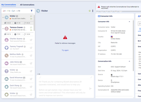Collapse the Conversation Info section
The width and height of the screenshot is (141, 102).
[129, 61]
